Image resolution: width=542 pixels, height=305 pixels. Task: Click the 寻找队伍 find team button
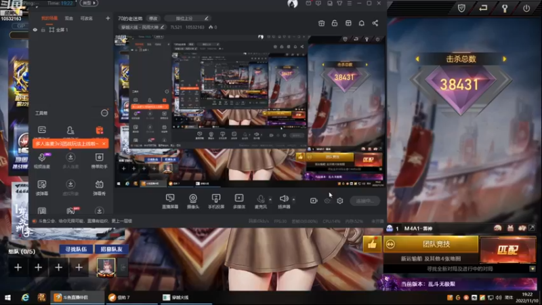76,249
